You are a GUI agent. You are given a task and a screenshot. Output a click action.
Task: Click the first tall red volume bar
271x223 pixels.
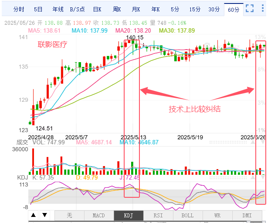click(33, 162)
